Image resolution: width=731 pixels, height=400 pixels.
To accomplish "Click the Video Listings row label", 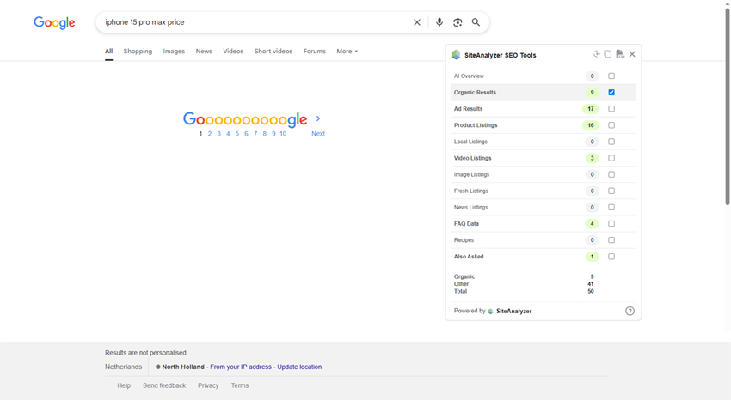I will pos(472,158).
